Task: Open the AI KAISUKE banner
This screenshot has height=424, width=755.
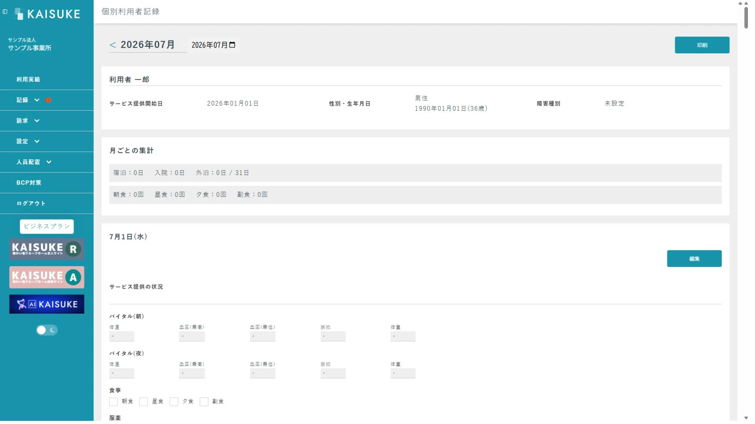Action: click(47, 304)
